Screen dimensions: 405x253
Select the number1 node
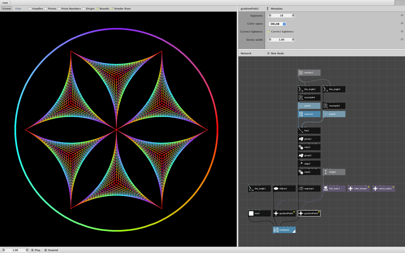click(309, 72)
